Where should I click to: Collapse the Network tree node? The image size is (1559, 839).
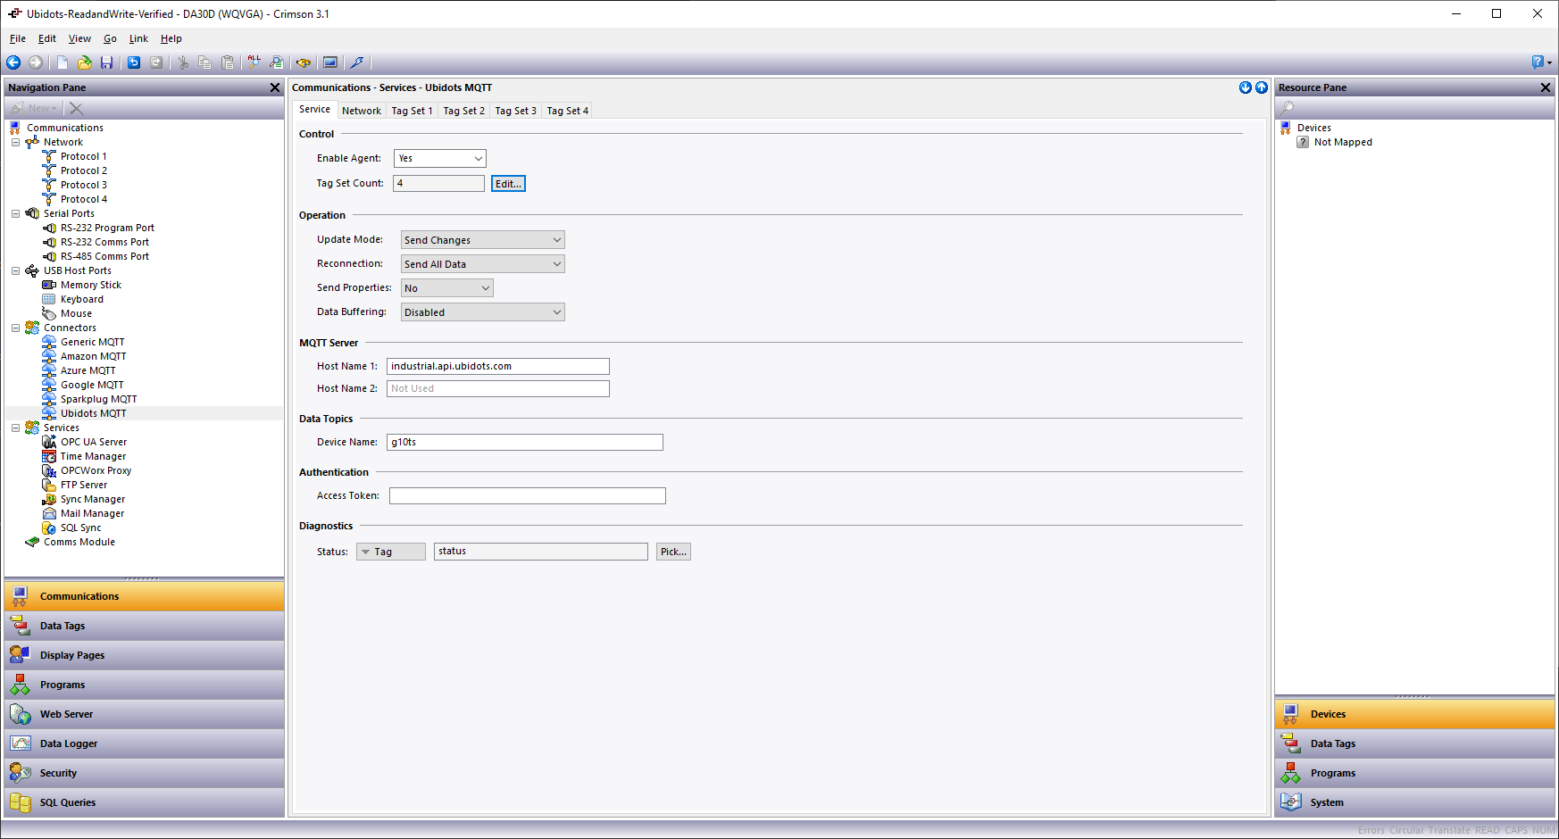[16, 142]
